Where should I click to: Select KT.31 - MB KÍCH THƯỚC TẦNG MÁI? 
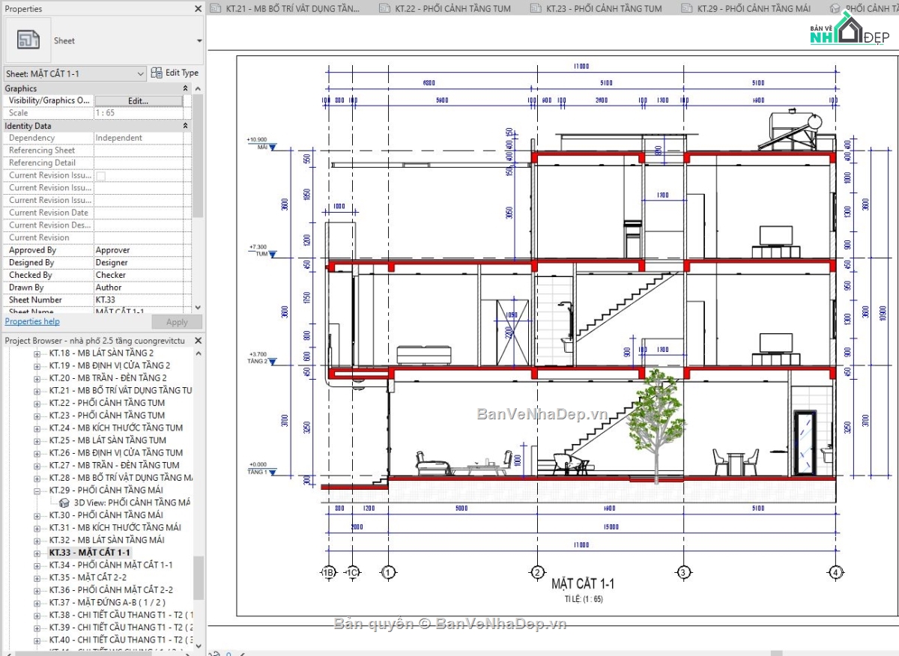(115, 528)
